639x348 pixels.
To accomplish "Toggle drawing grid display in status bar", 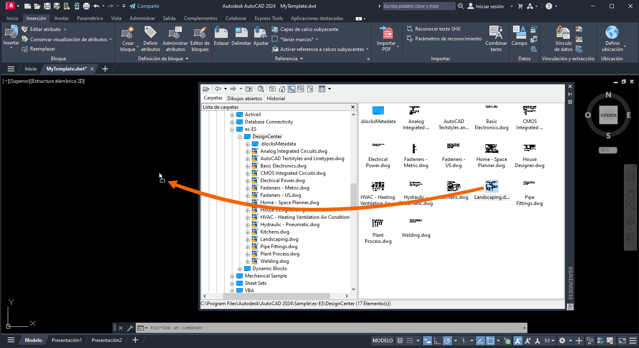I will click(400, 341).
